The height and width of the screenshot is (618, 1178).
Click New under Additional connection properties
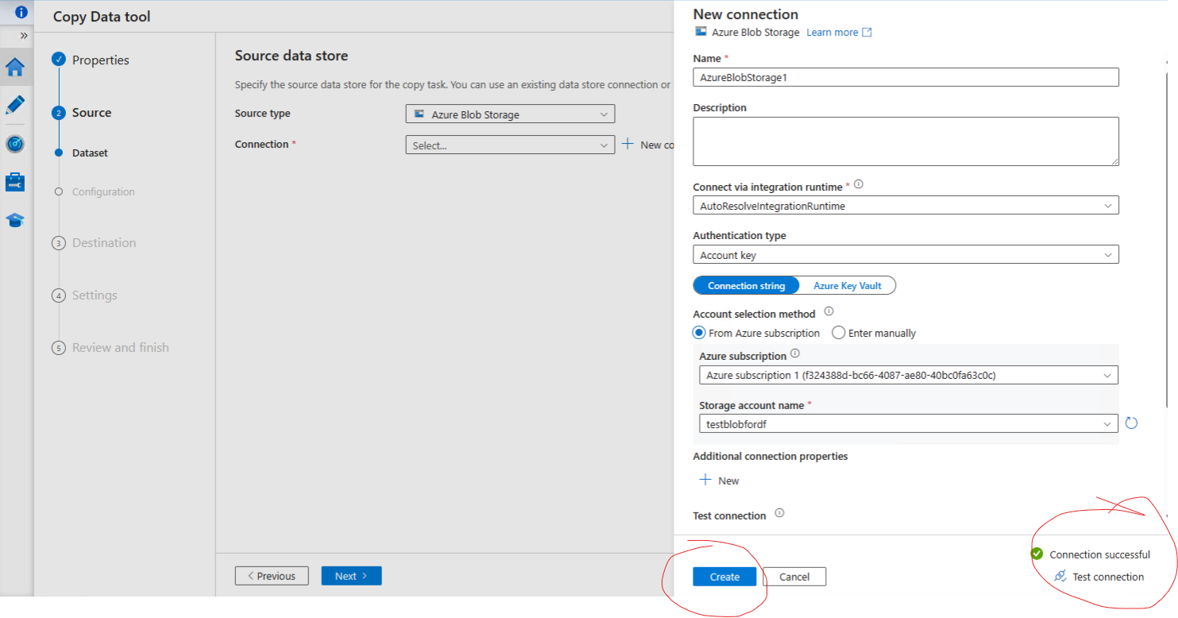[x=728, y=481]
